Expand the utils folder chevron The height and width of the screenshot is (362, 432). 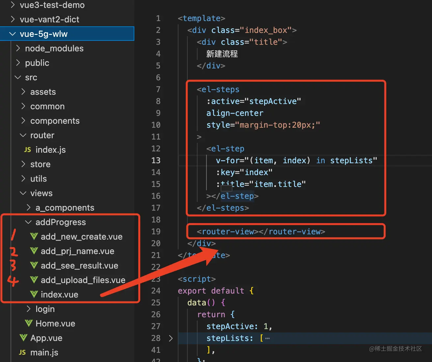pos(23,179)
